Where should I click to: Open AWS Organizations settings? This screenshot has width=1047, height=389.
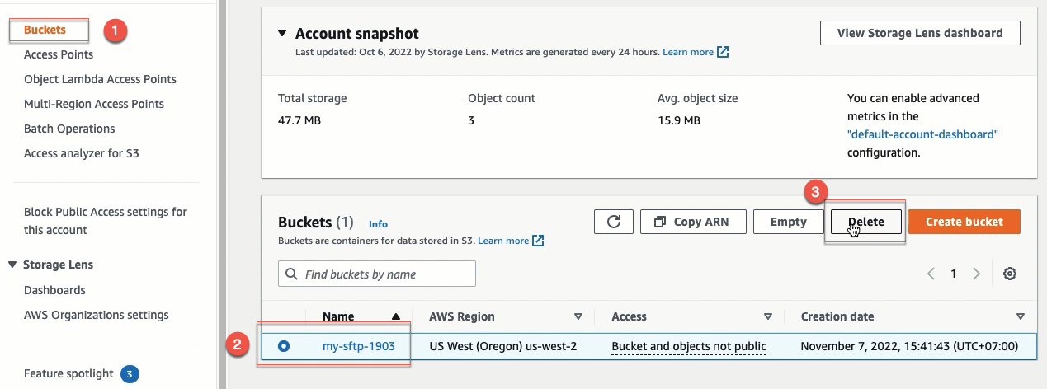tap(97, 315)
